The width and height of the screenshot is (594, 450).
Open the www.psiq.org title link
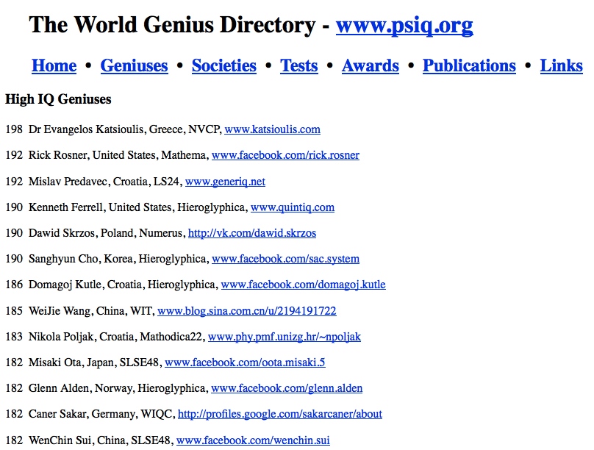coord(404,26)
